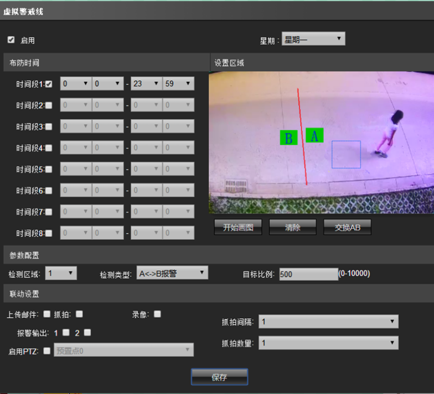
Task: Open the end hour 23 dropdown
Action: tap(147, 83)
